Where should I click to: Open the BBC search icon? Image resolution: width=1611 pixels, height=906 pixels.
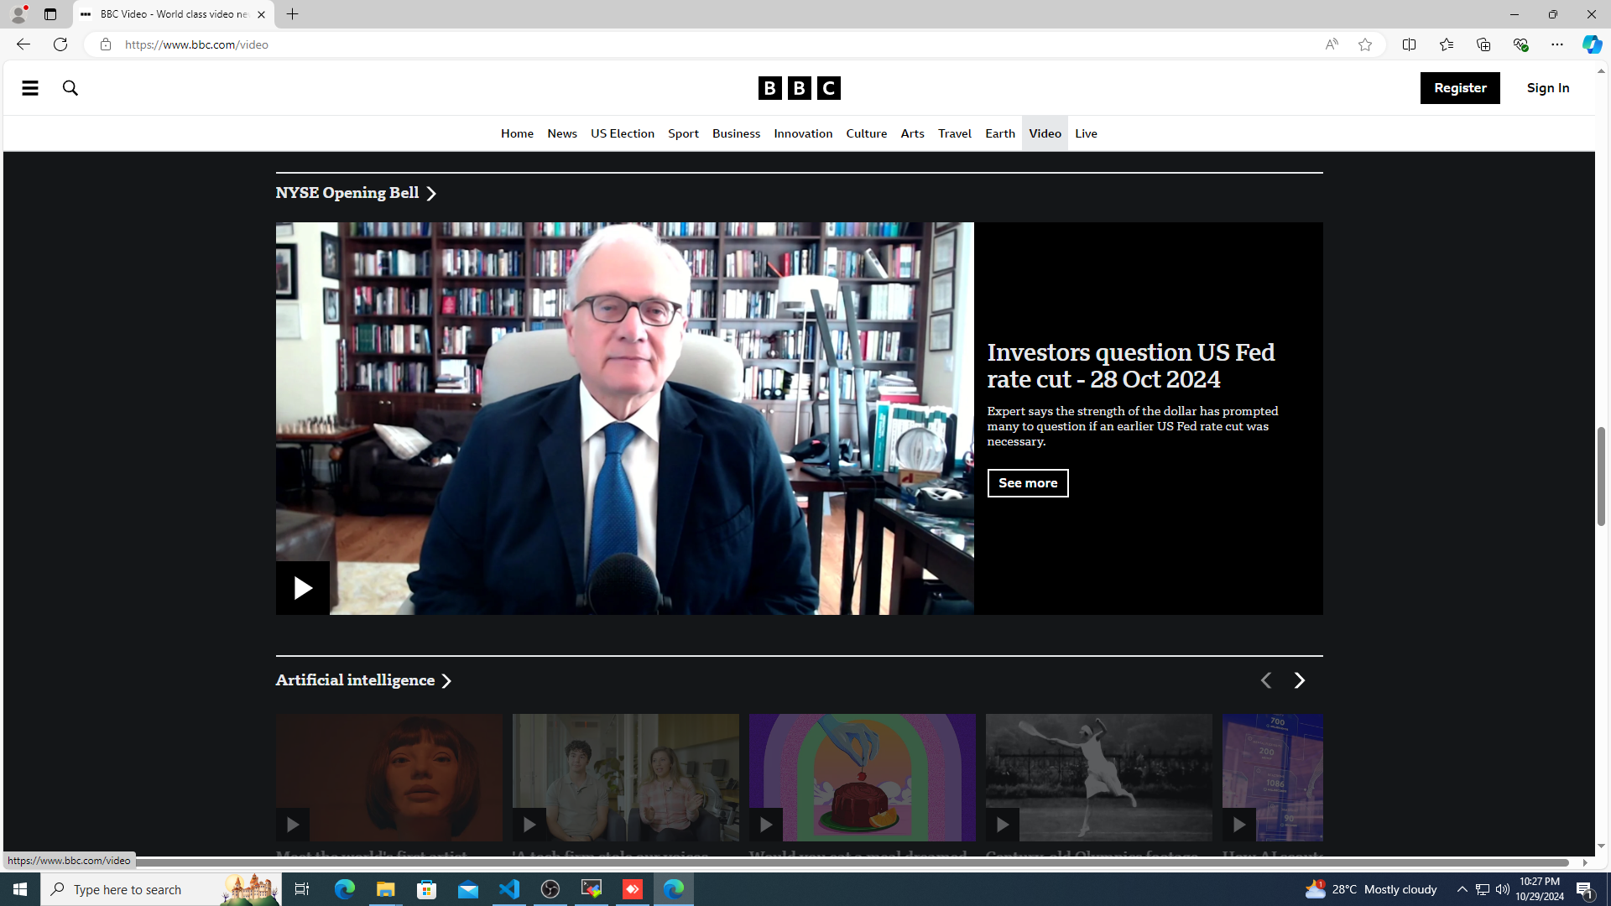click(70, 88)
